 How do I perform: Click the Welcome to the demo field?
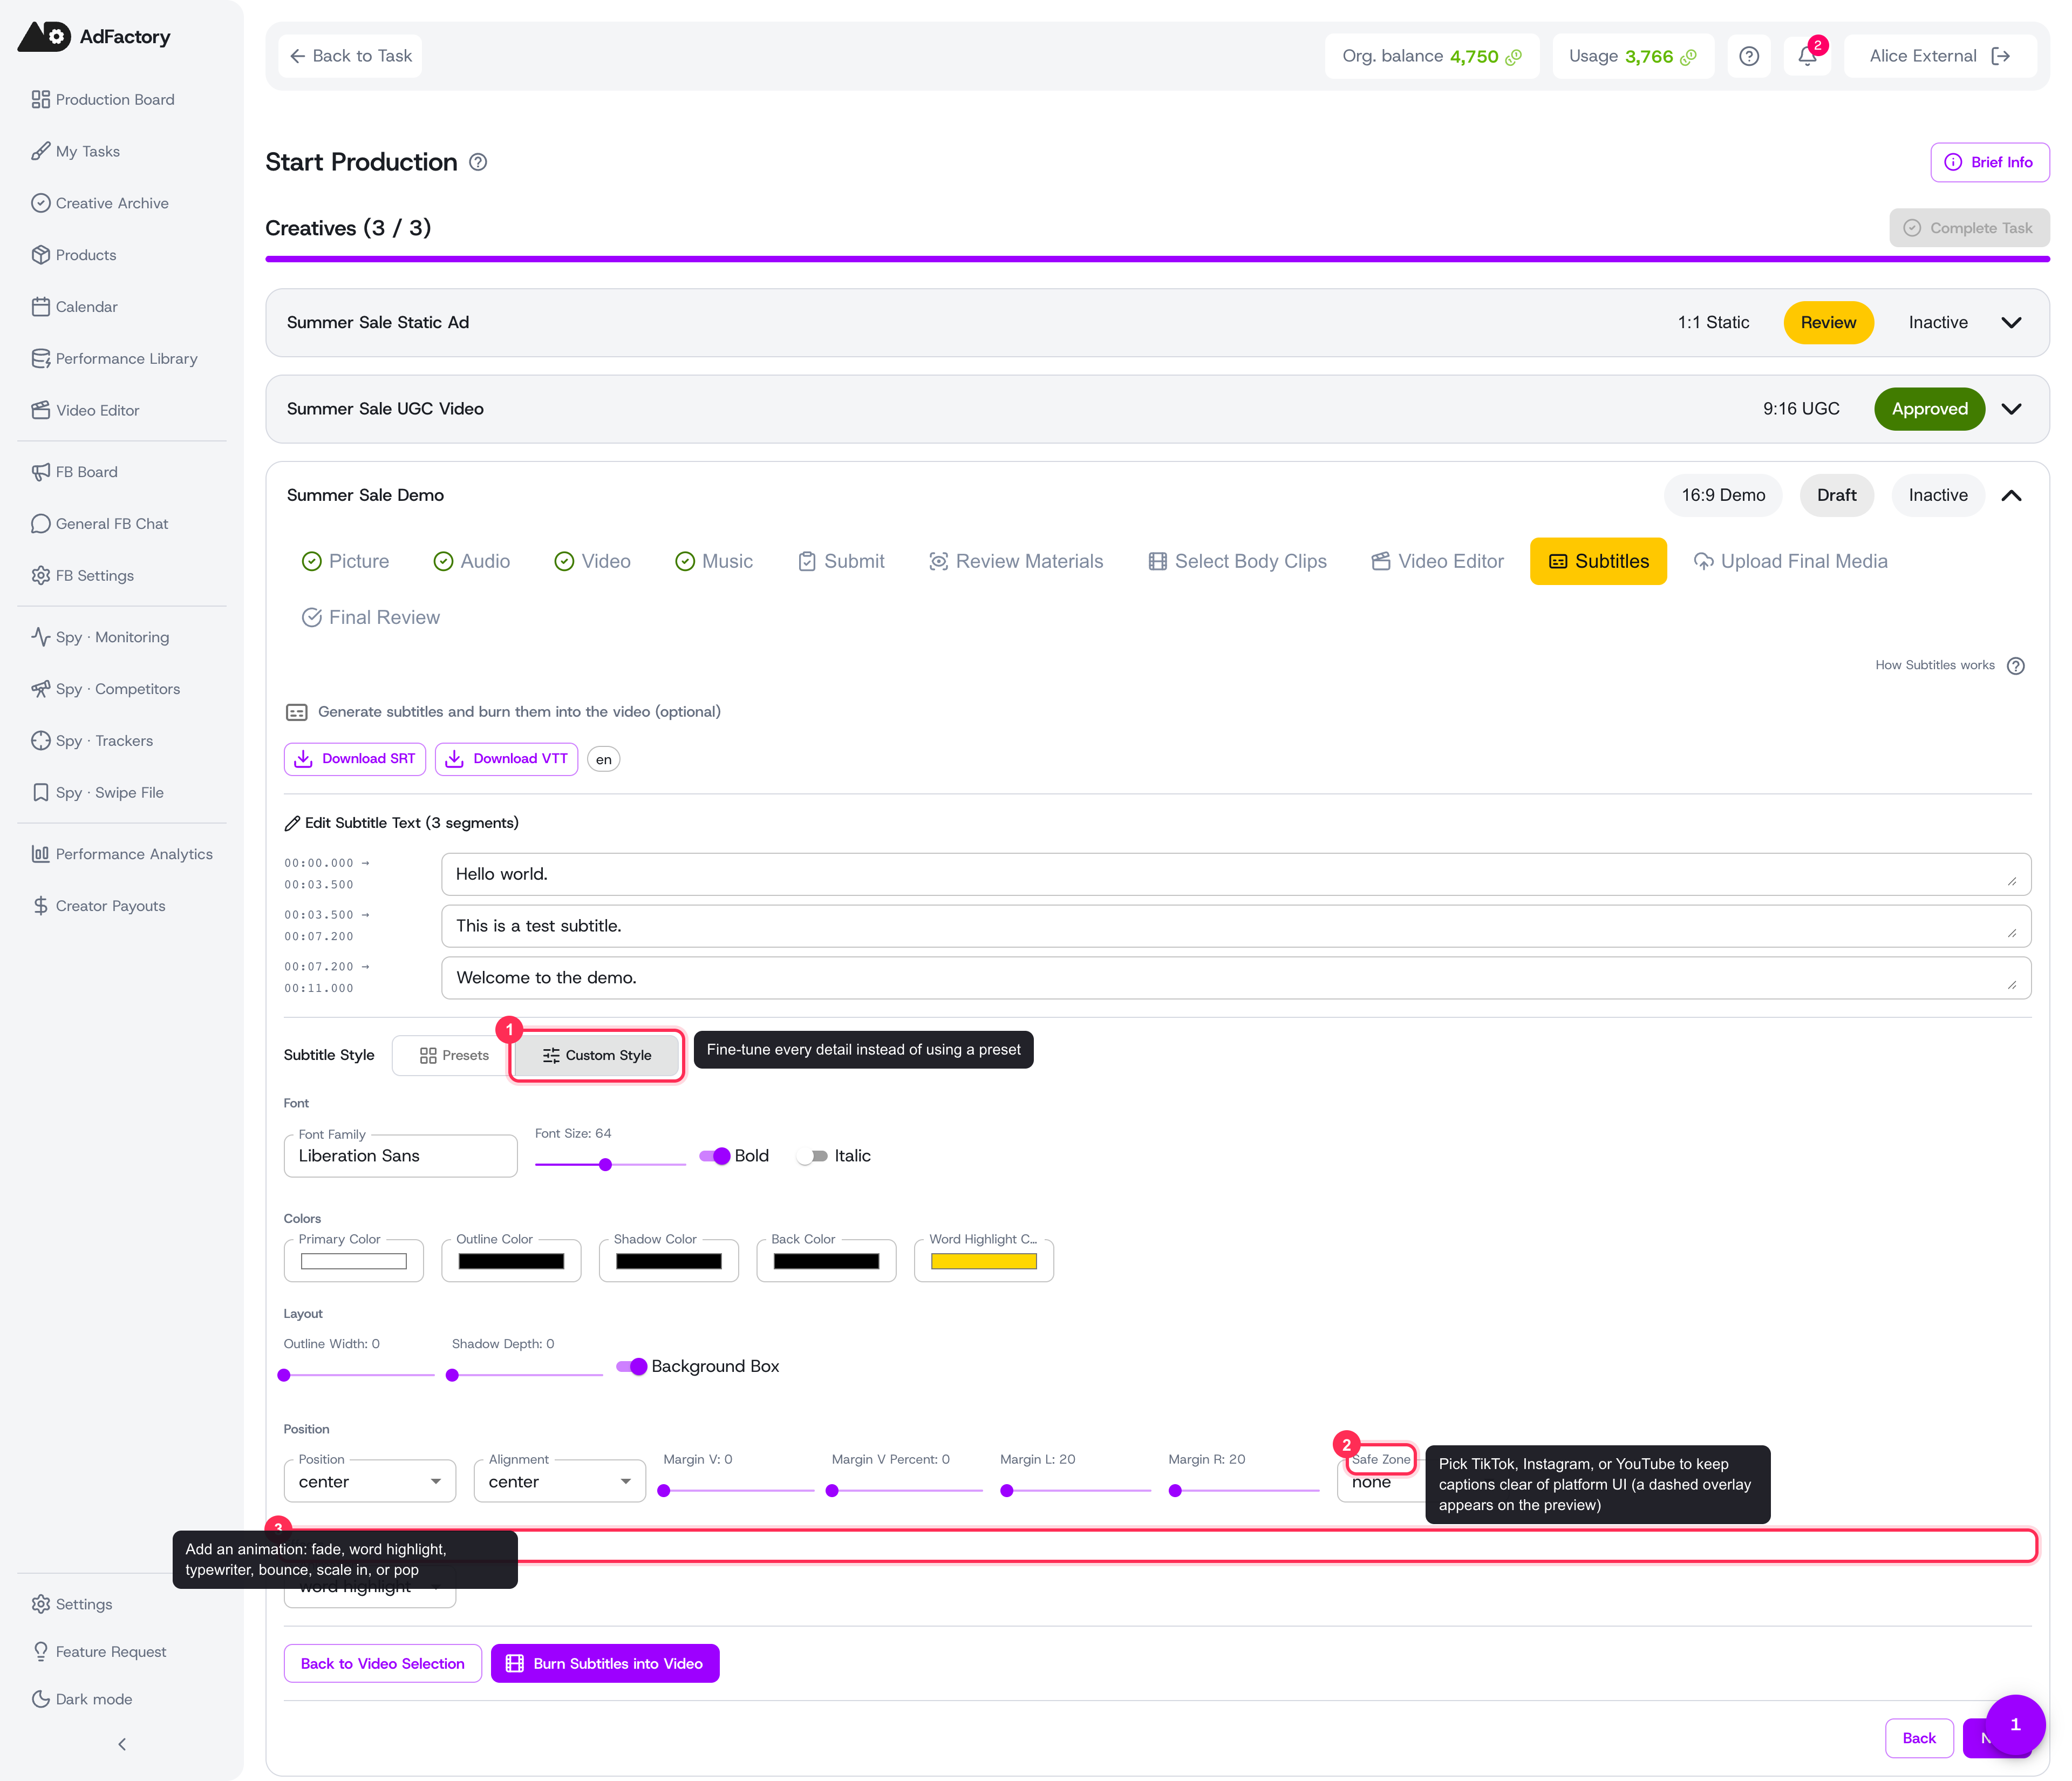1236,979
